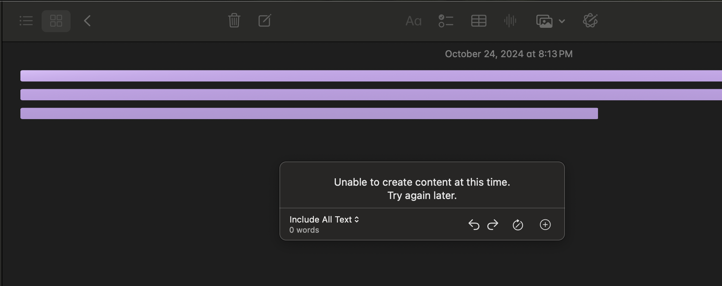Click the shortest third highlighted line
Screen dimensions: 722x286
(309, 114)
